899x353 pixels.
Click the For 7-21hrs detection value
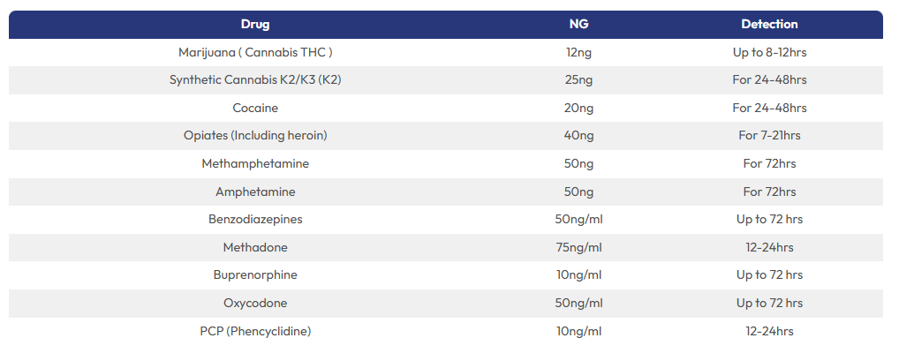(769, 136)
